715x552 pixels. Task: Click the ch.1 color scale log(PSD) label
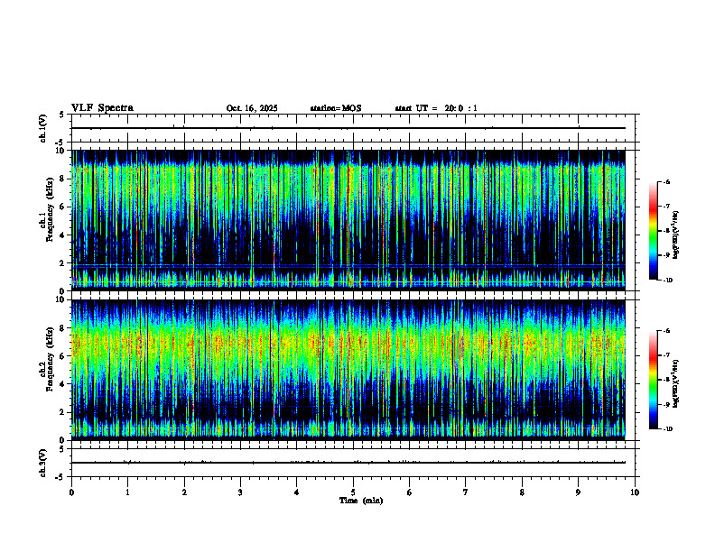pyautogui.click(x=676, y=235)
